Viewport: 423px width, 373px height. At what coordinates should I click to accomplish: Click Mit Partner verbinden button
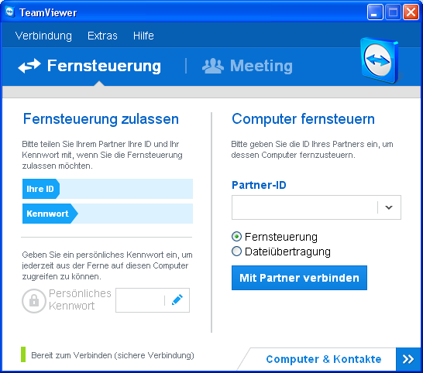click(x=299, y=278)
